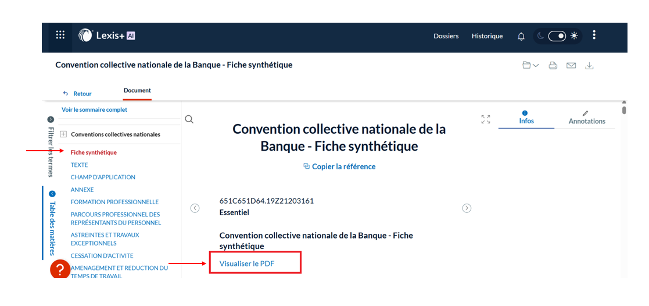This screenshot has width=649, height=306.
Task: Click Copier la référence link
Action: click(x=339, y=166)
